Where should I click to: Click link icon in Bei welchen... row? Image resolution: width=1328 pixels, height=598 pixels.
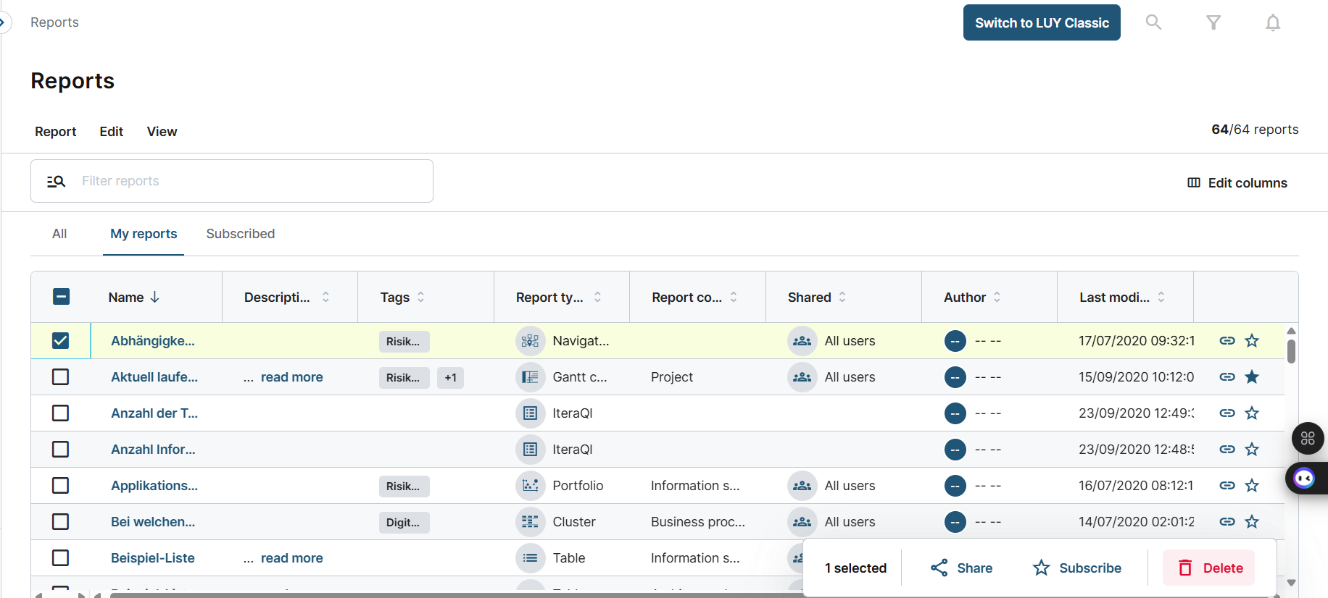click(x=1227, y=522)
